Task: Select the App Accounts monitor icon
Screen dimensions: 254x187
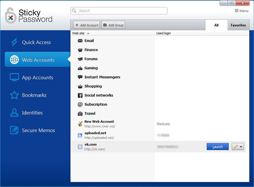Action: [14, 77]
